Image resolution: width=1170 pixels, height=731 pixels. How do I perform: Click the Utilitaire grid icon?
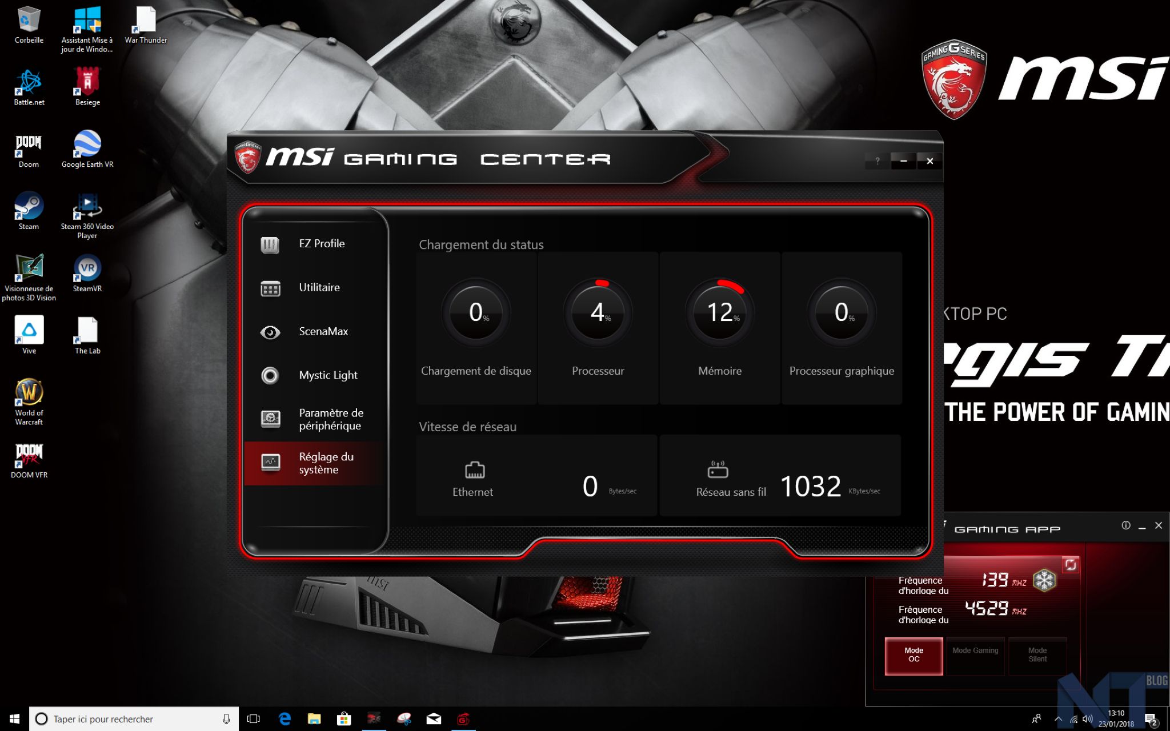point(270,288)
